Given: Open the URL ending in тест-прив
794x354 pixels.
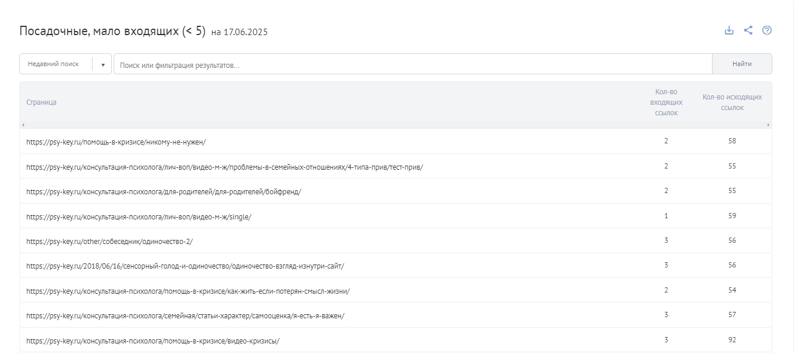Looking at the screenshot, I should tap(224, 167).
